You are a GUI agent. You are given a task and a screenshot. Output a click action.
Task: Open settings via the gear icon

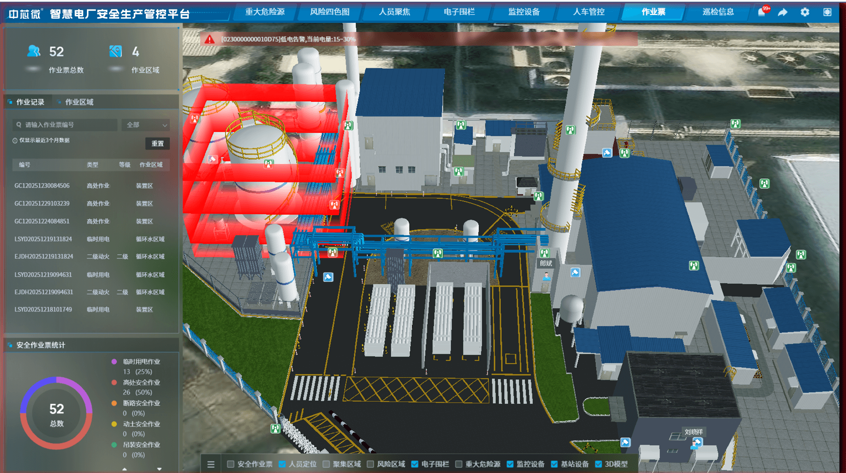[805, 12]
